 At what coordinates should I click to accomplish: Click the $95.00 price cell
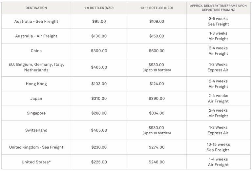click(x=99, y=21)
